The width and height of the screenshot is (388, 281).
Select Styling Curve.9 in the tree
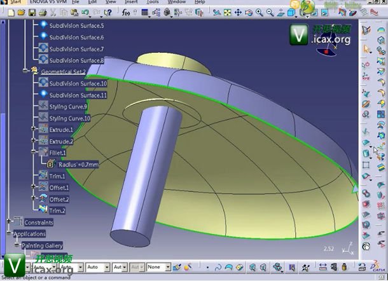coord(69,106)
